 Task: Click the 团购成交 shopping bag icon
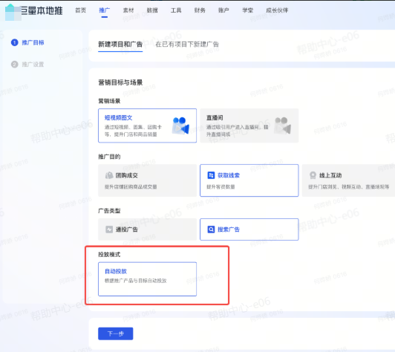109,175
